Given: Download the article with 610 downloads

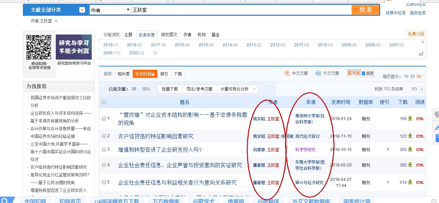Looking at the screenshot, I should click(x=410, y=183).
